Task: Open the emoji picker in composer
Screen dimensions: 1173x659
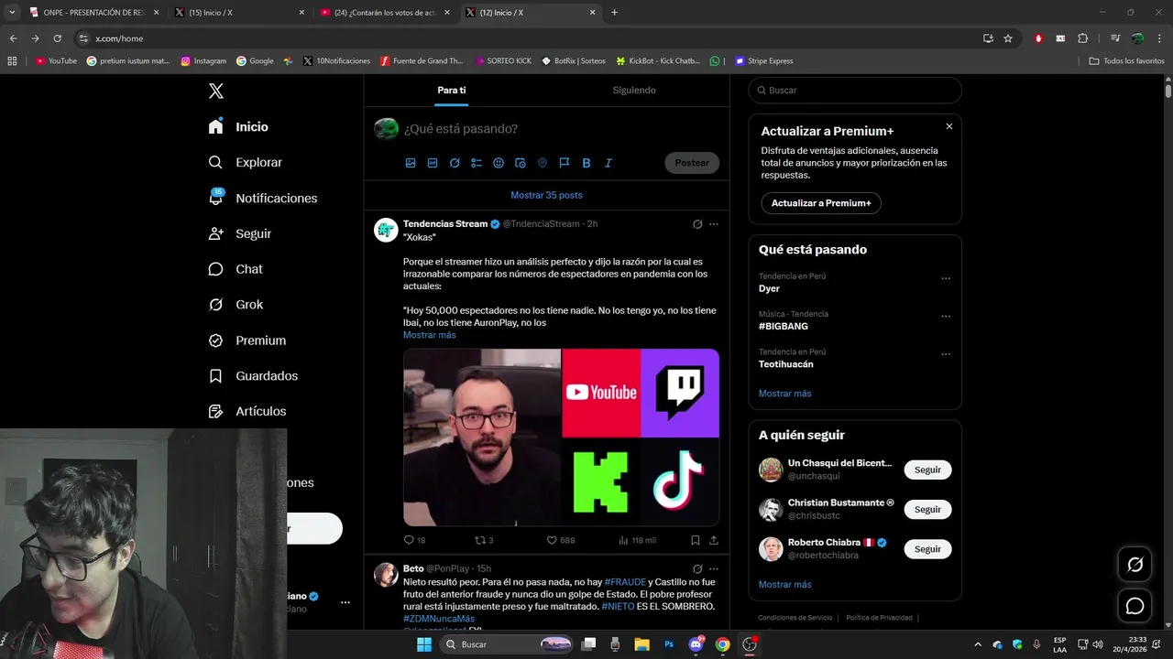Action: pyautogui.click(x=499, y=163)
